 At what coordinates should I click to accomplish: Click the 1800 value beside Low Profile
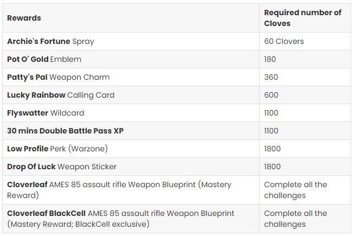(x=272, y=149)
